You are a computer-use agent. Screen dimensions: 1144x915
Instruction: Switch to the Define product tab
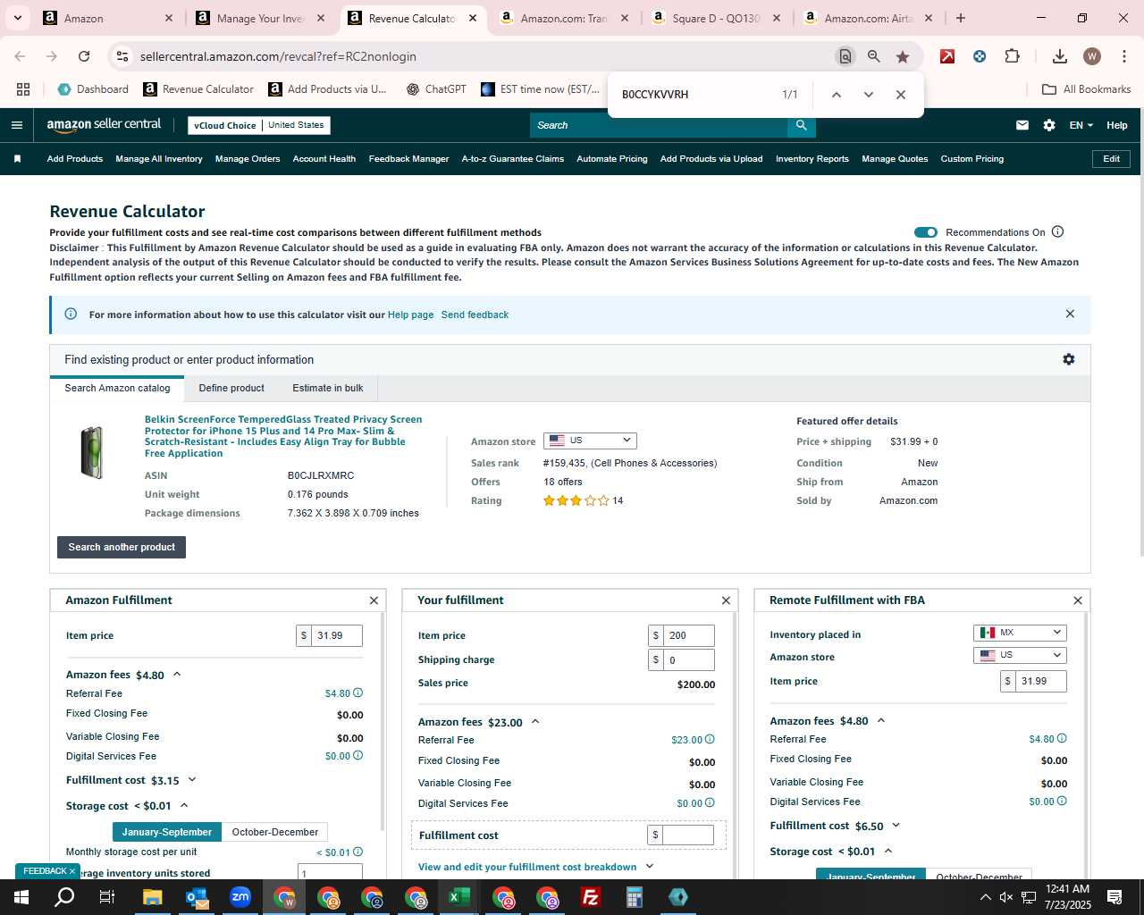tap(231, 388)
